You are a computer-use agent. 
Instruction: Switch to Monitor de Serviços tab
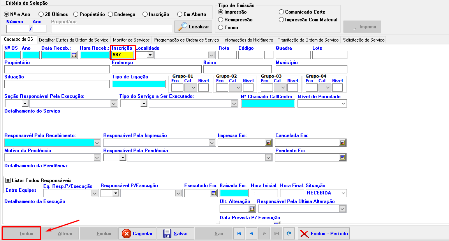click(x=131, y=40)
